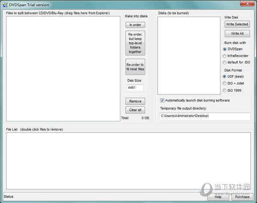Click the In order button
257x203 pixels.
[135, 25]
